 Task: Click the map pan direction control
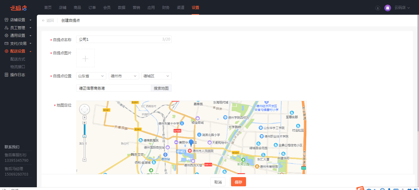(84, 109)
